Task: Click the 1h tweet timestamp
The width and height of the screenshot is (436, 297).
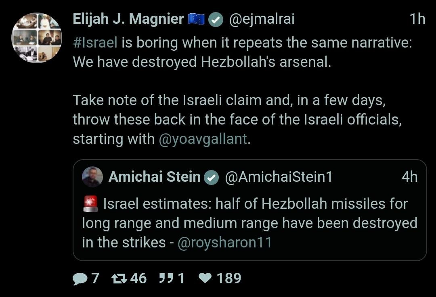Action: coord(417,19)
